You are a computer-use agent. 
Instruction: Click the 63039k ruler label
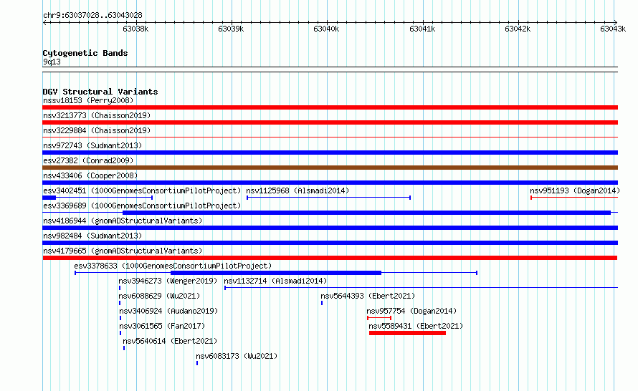pos(231,29)
